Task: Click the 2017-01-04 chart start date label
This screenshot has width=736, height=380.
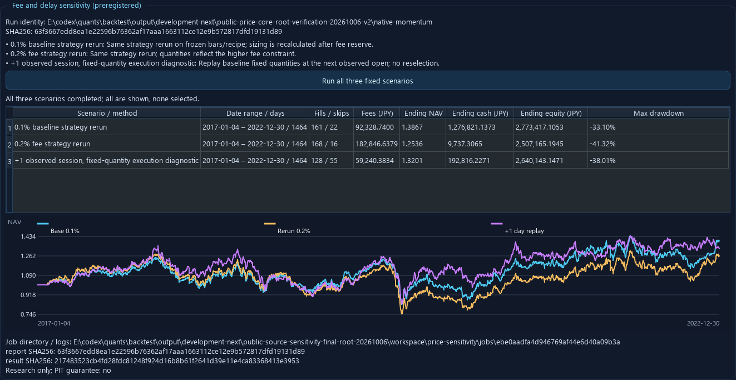Action: pyautogui.click(x=54, y=323)
